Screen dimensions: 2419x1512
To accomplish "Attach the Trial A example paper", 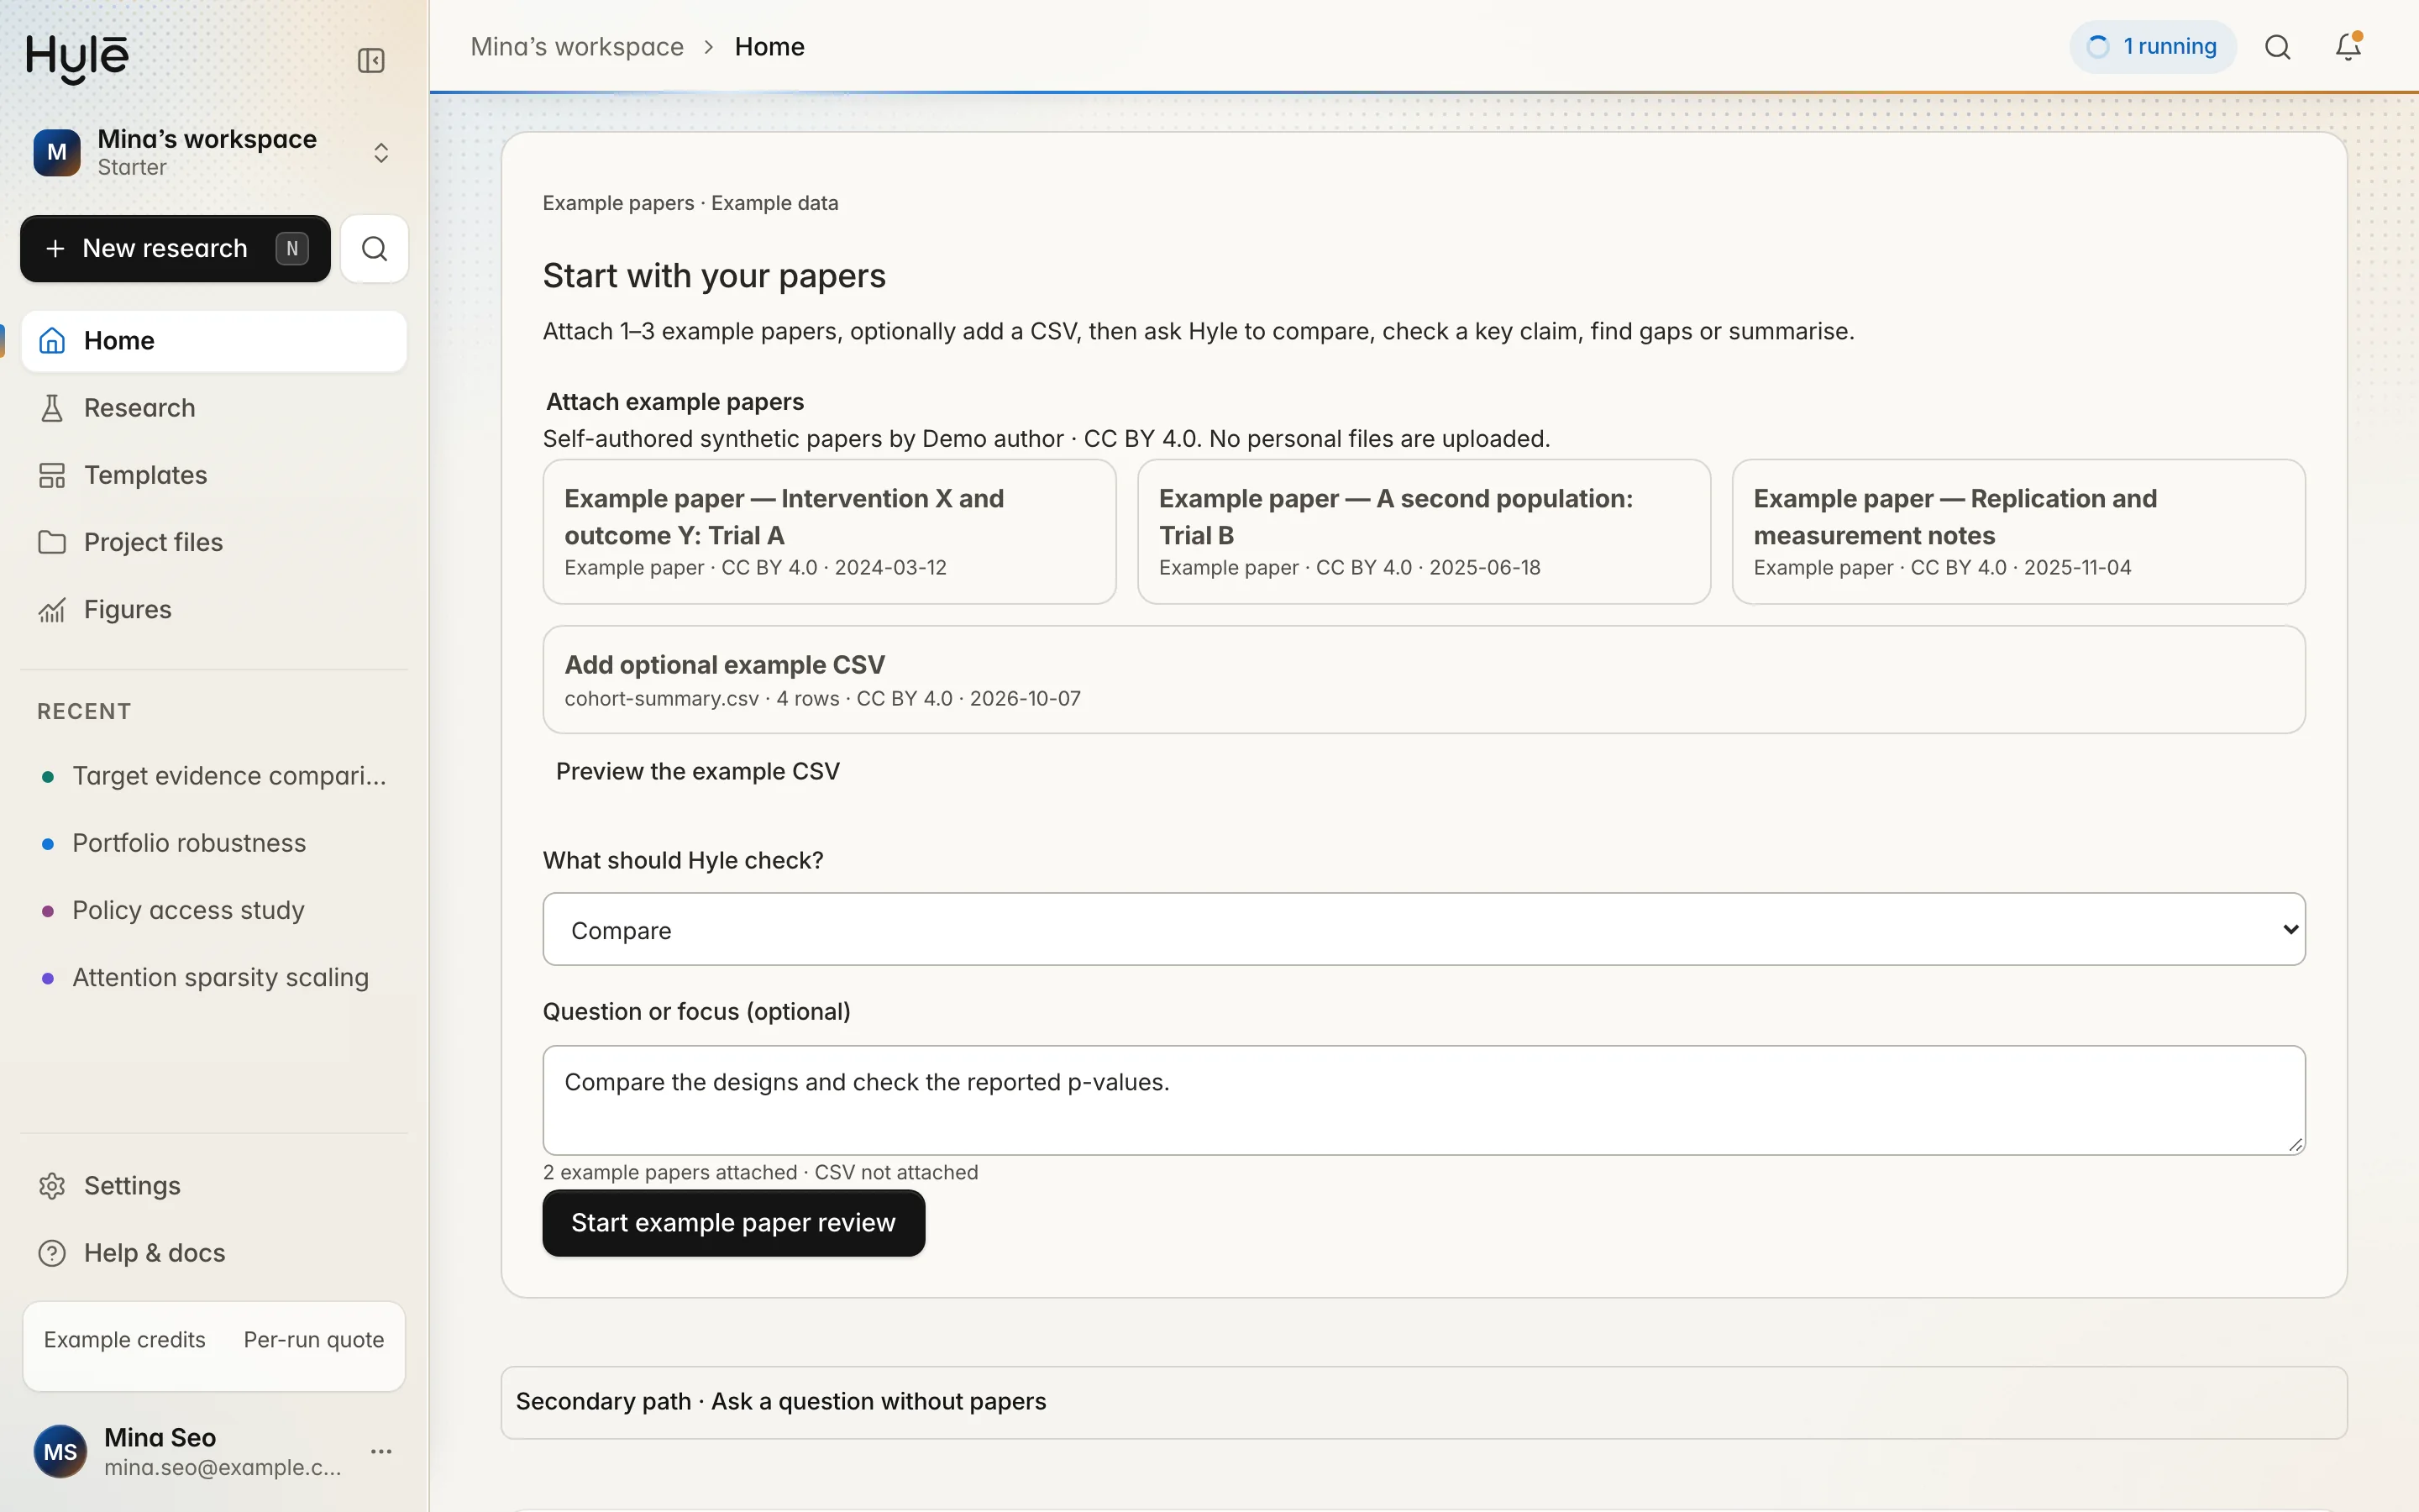I will pyautogui.click(x=829, y=532).
